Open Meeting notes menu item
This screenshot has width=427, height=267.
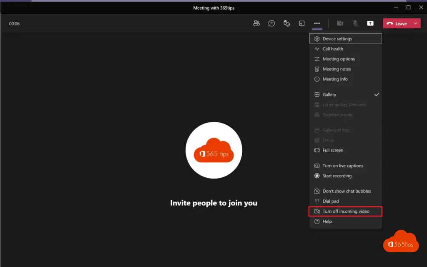(346, 69)
